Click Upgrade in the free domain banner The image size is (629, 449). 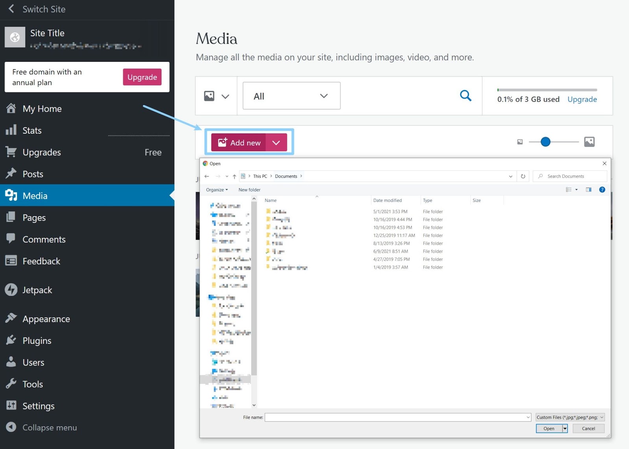[142, 77]
